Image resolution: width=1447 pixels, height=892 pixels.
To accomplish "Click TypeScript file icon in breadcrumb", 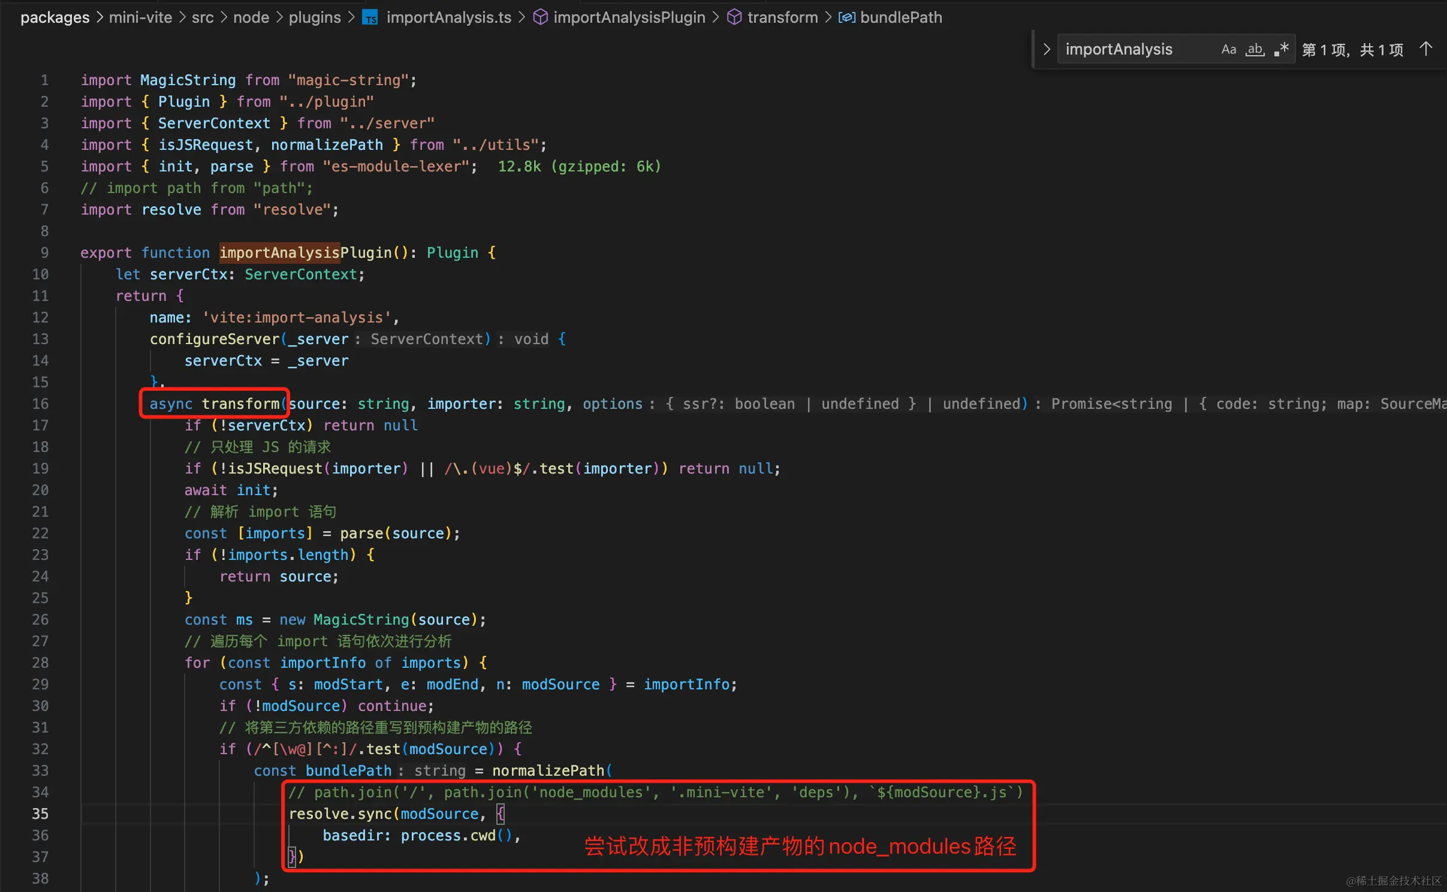I will tap(371, 18).
